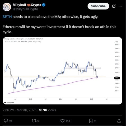Open the $ETH cashtag link
This screenshot has height=126, width=126.
point(7,17)
